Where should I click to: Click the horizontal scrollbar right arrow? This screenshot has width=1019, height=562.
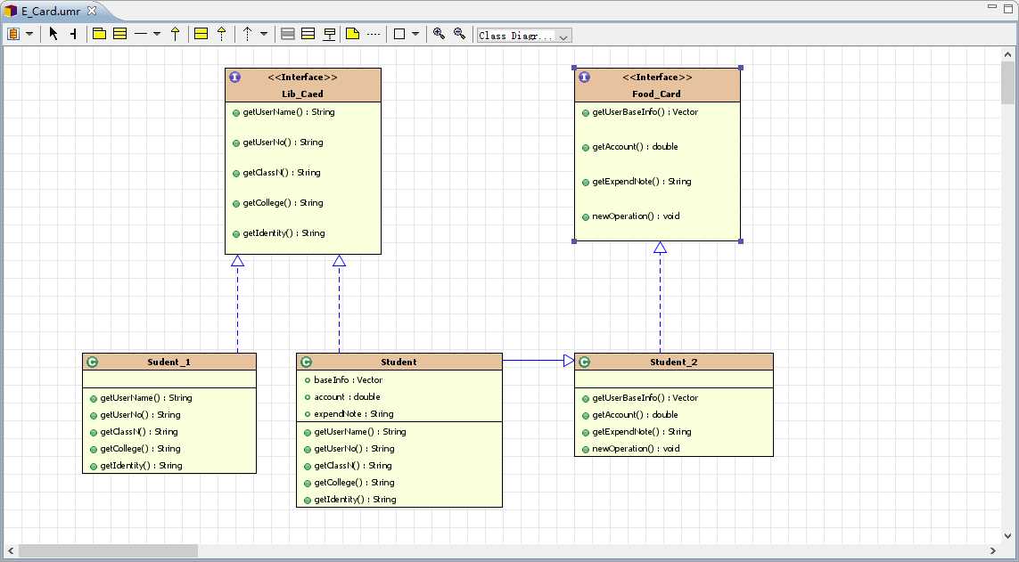pos(993,551)
